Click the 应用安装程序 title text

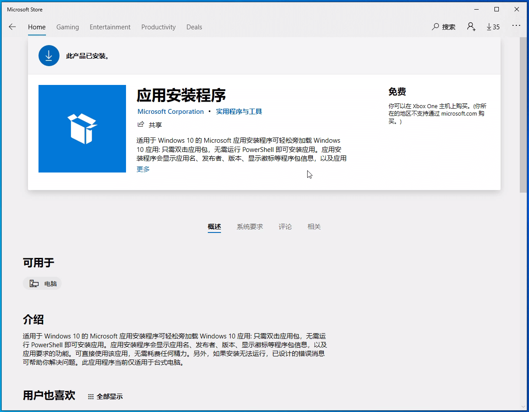point(181,95)
